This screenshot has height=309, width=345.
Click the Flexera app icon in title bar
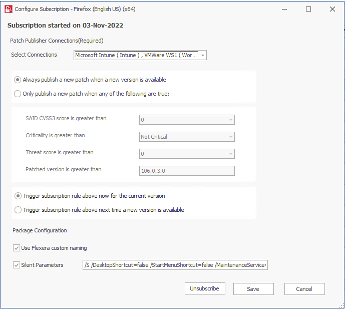(9, 9)
